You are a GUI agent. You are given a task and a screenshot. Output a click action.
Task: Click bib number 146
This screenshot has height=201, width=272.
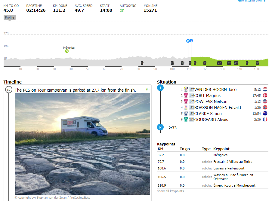pyautogui.click(x=191, y=96)
